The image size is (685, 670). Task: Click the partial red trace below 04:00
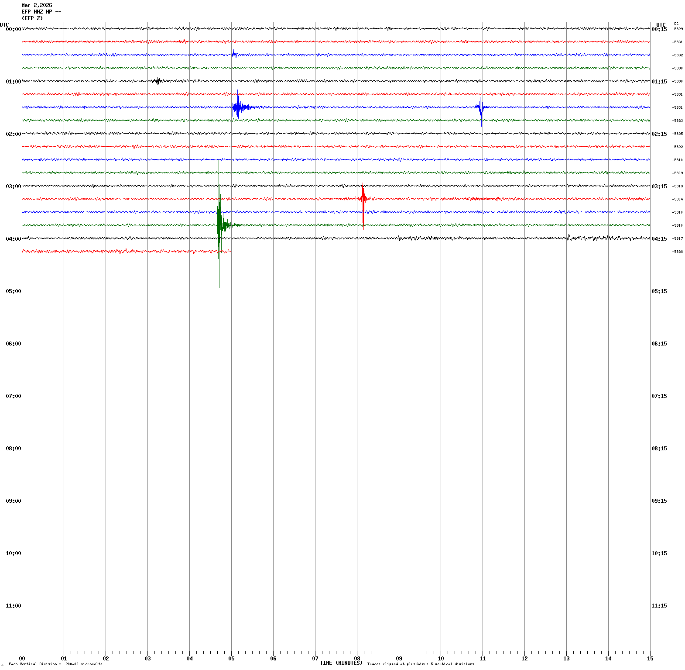coord(127,252)
